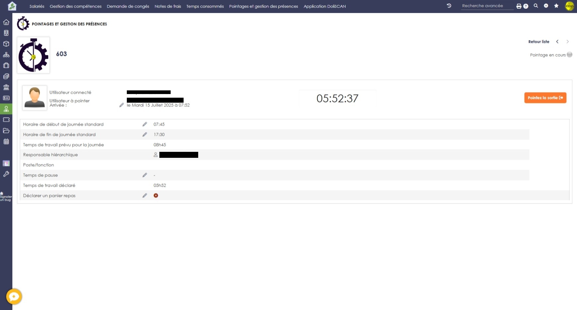Open the cube icon in the sidebar

6,44
